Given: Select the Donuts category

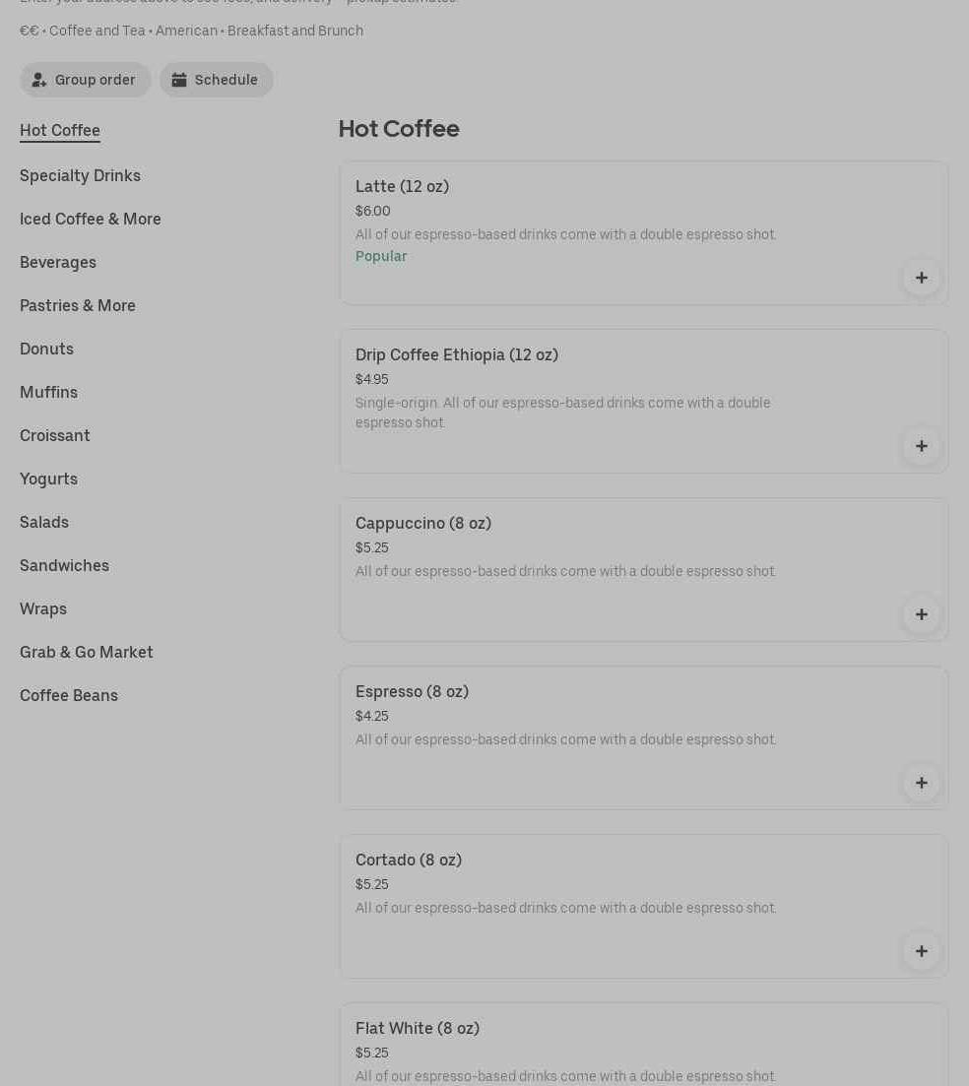Looking at the screenshot, I should tap(46, 349).
